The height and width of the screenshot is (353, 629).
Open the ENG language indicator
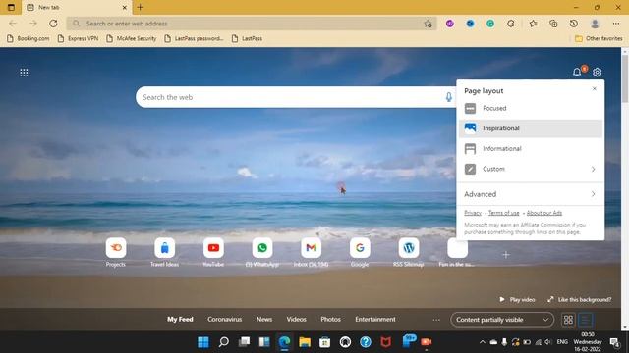pyautogui.click(x=562, y=342)
